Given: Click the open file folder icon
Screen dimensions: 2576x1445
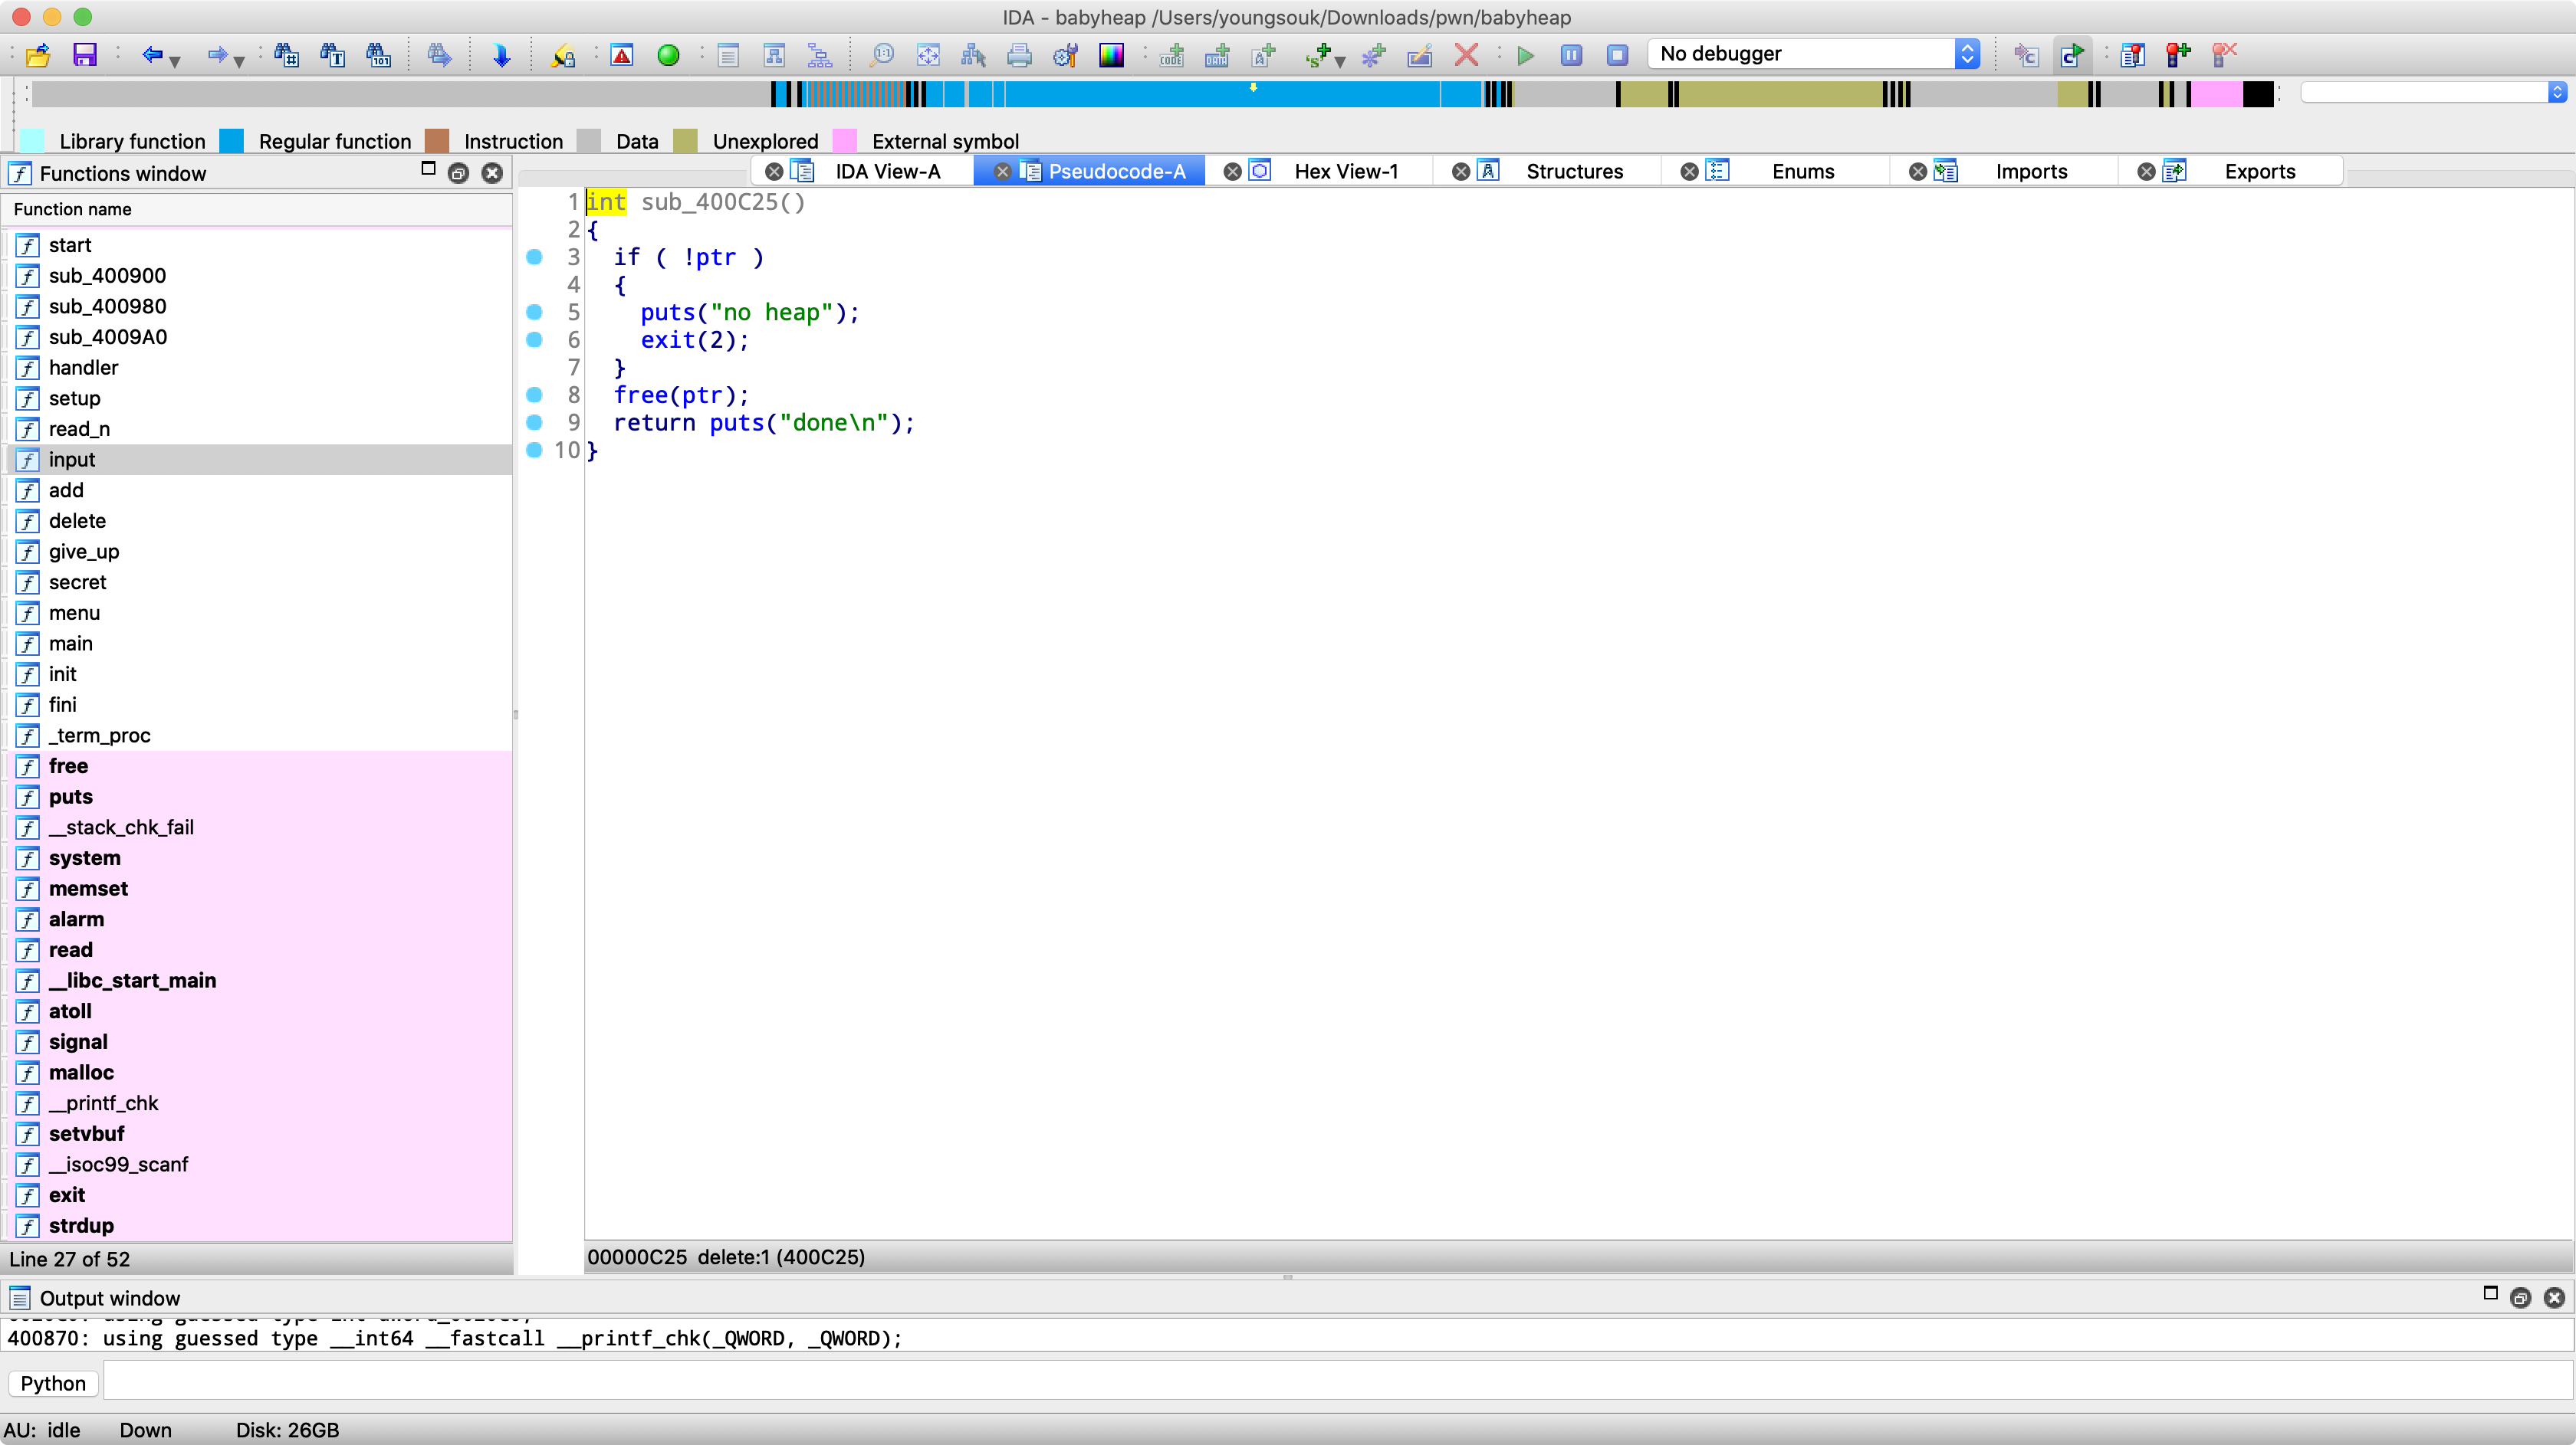Looking at the screenshot, I should coord(38,55).
